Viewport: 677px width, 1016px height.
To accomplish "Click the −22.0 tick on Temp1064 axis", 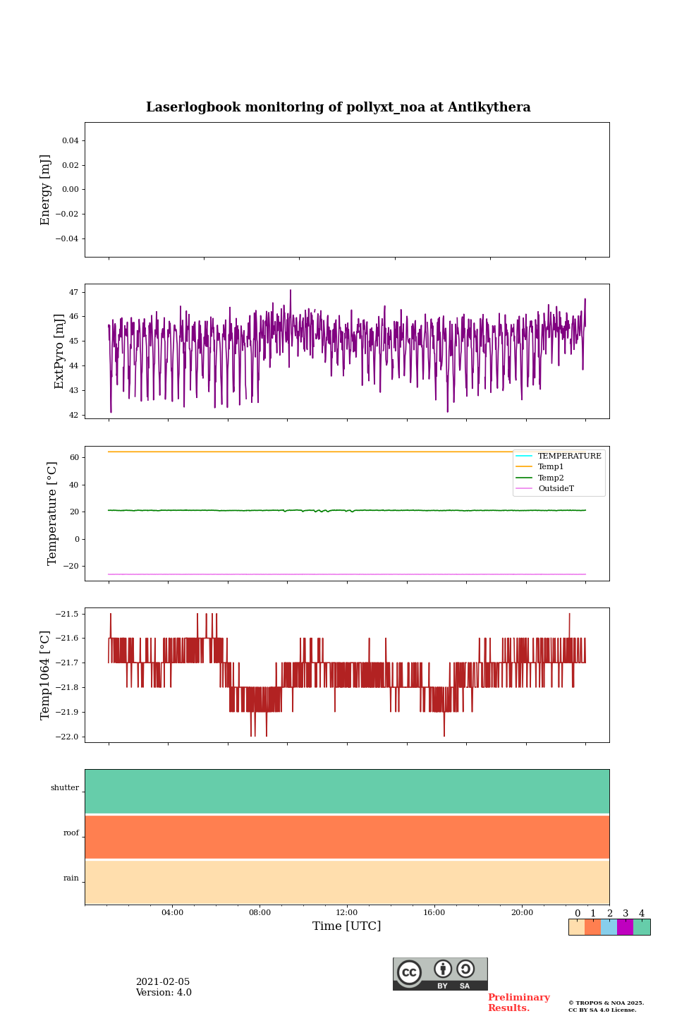I will [68, 737].
